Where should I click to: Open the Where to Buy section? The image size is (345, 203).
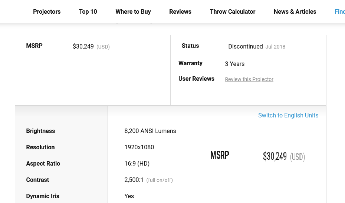pyautogui.click(x=133, y=11)
